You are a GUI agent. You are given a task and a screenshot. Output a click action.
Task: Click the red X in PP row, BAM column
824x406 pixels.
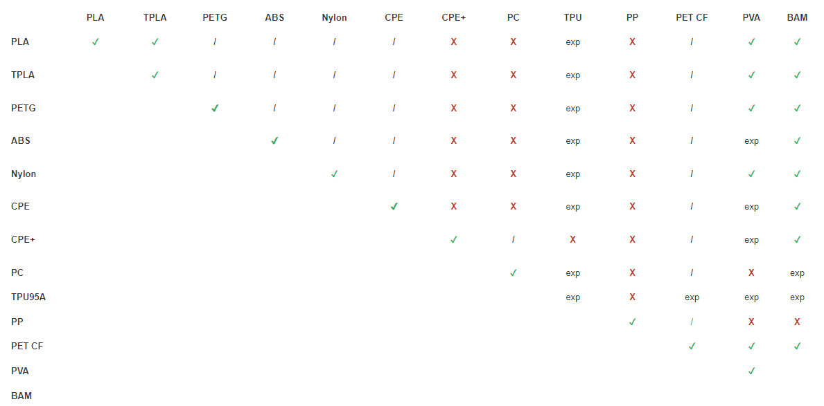[x=797, y=322]
